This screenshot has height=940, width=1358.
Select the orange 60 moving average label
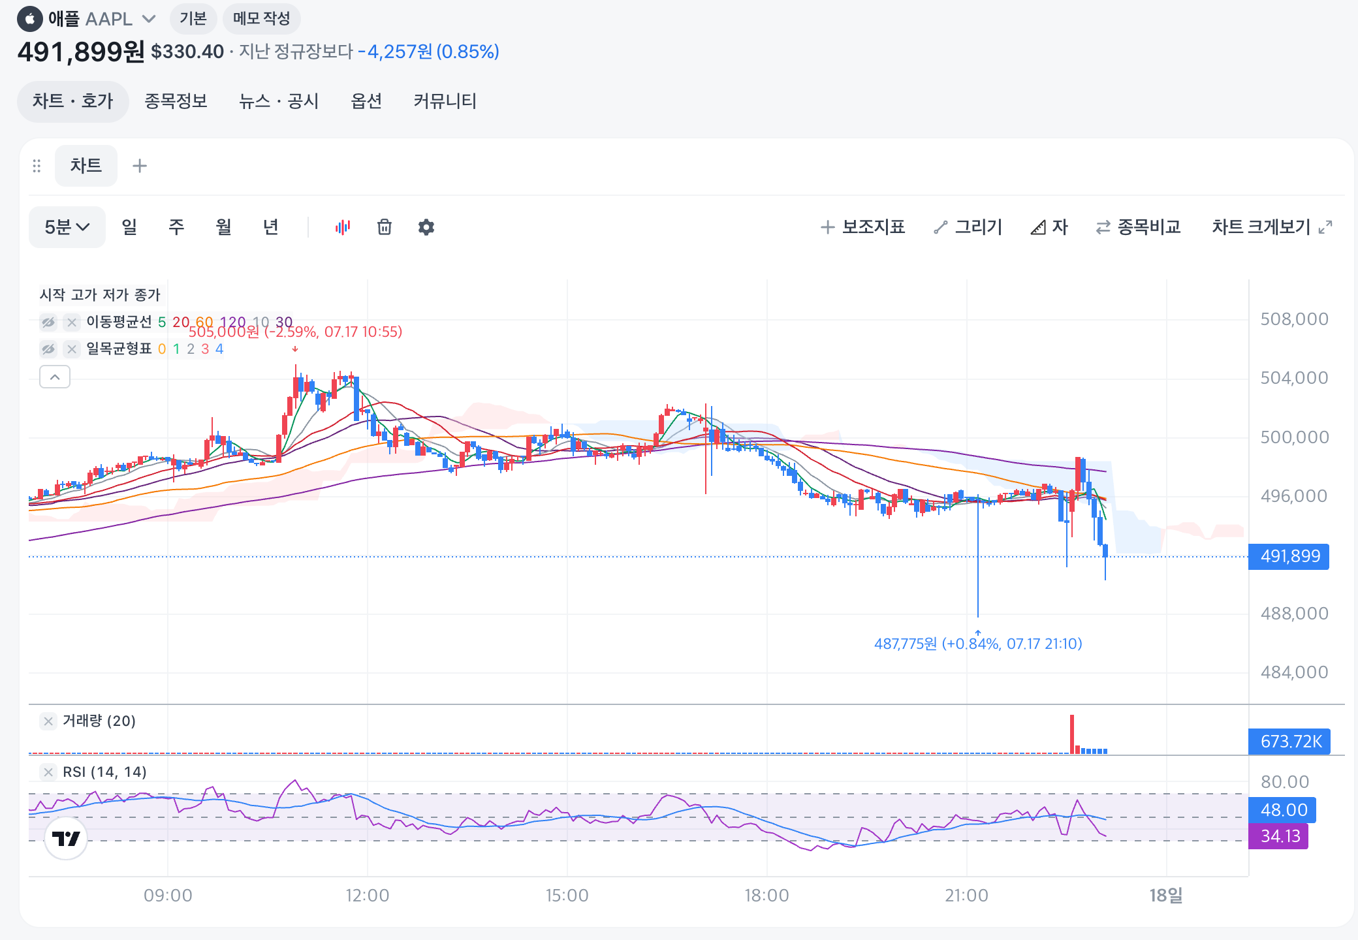point(204,322)
